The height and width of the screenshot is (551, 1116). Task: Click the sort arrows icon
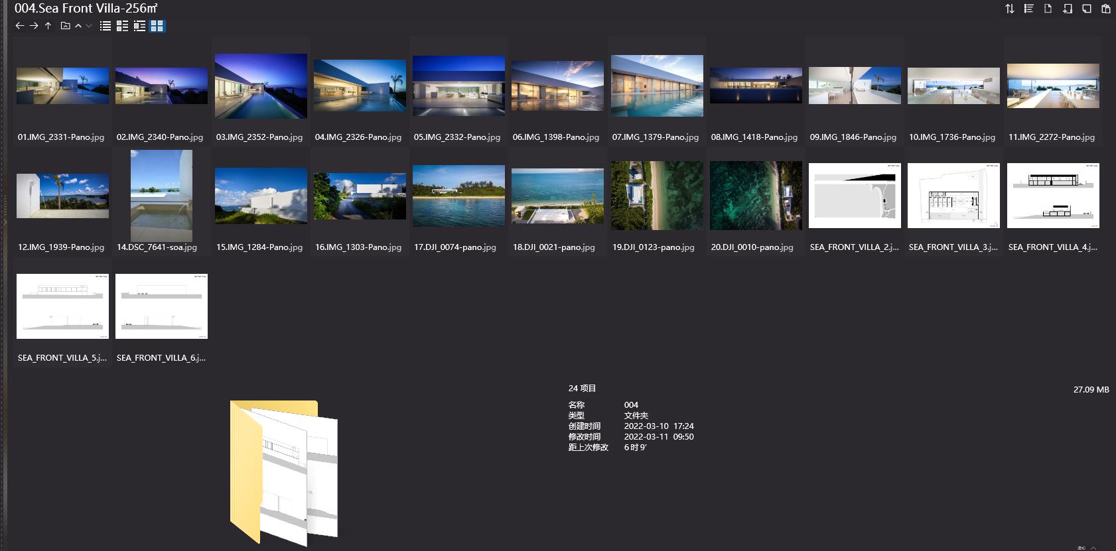coord(1009,9)
